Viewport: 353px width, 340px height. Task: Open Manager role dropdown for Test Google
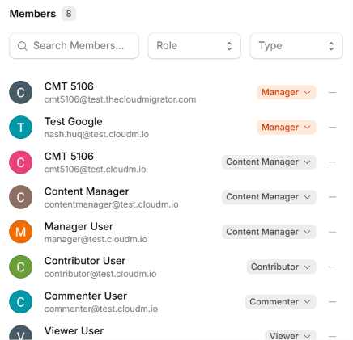(287, 128)
